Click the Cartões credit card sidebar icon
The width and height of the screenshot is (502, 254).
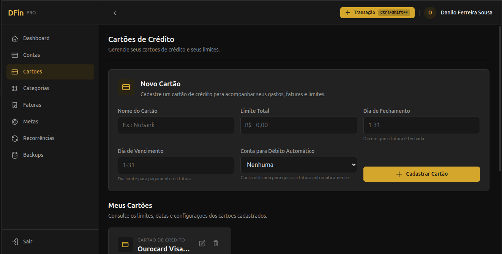click(x=15, y=72)
